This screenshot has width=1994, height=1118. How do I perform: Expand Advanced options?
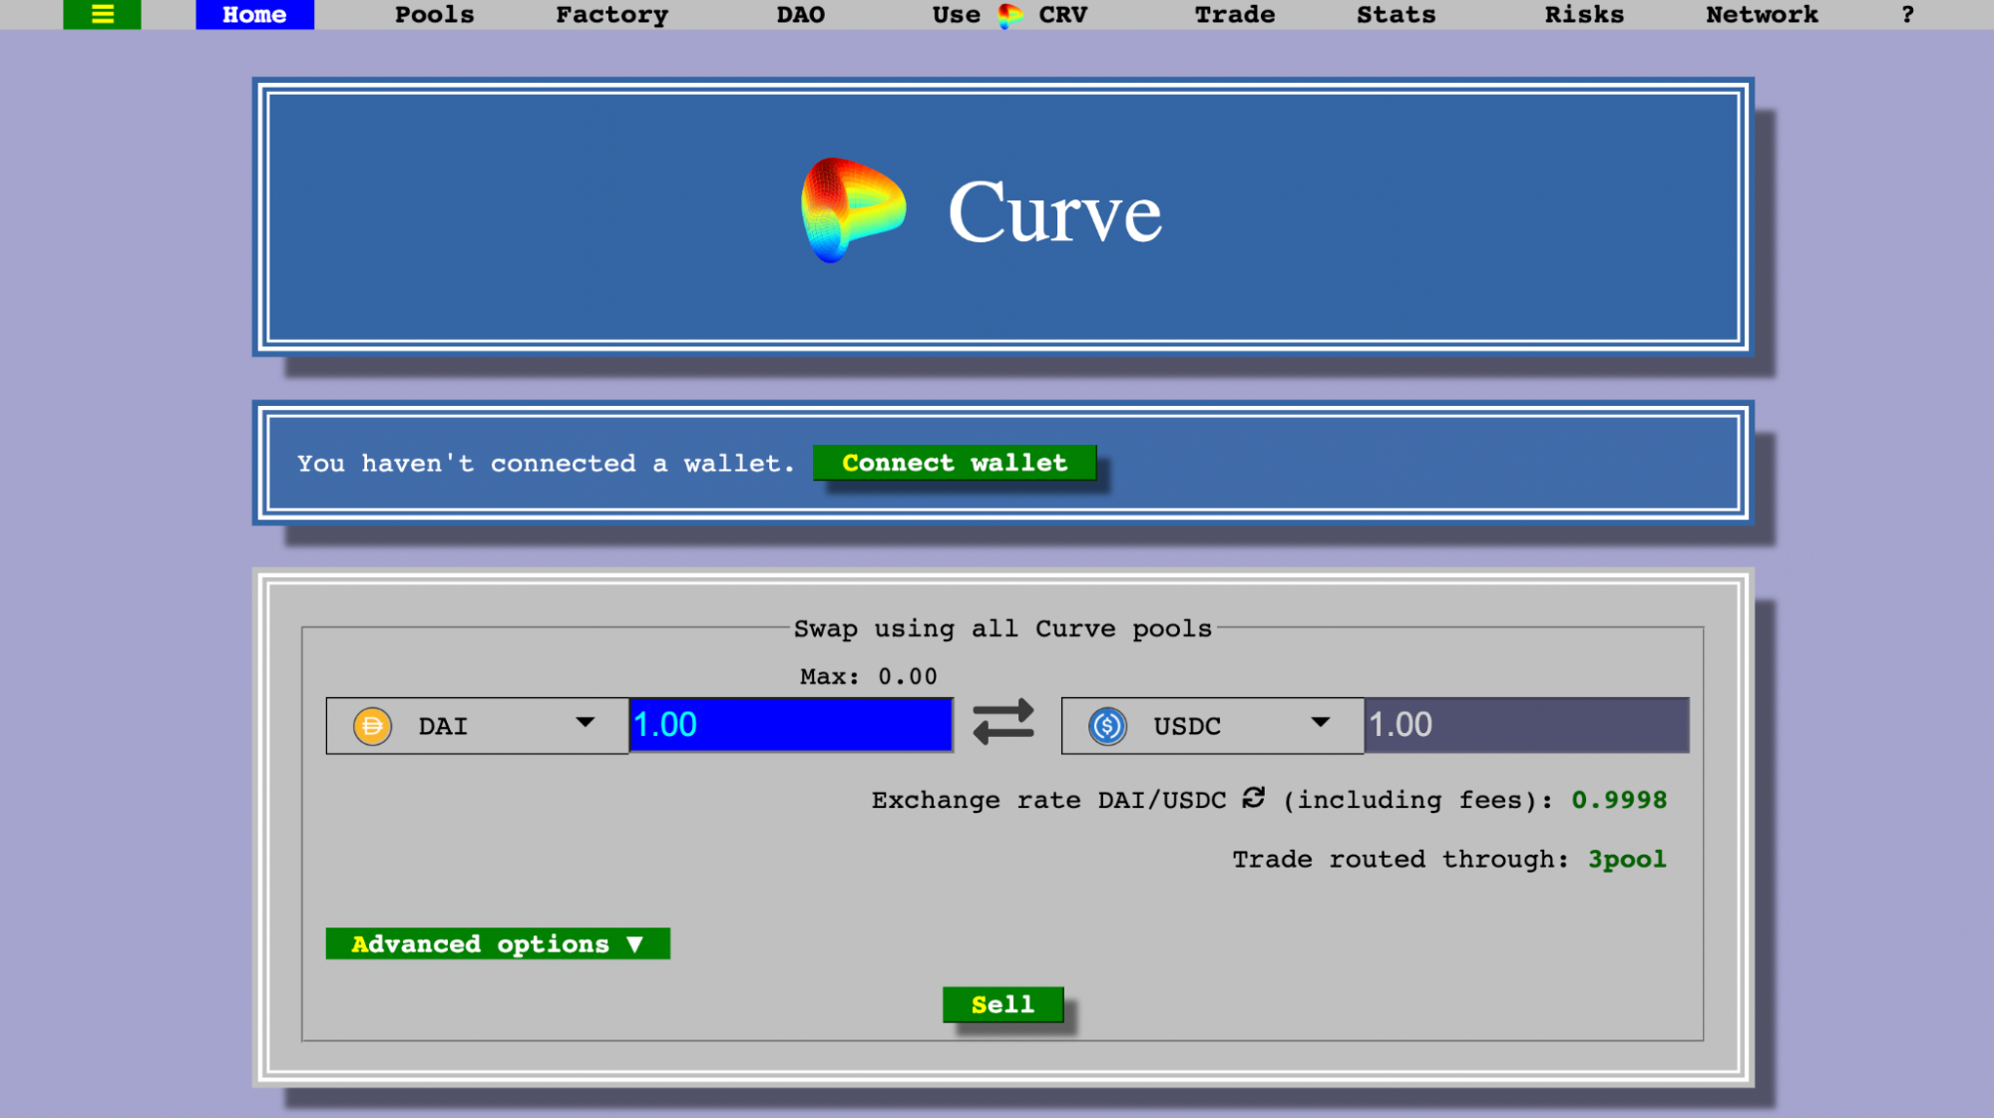[x=498, y=943]
